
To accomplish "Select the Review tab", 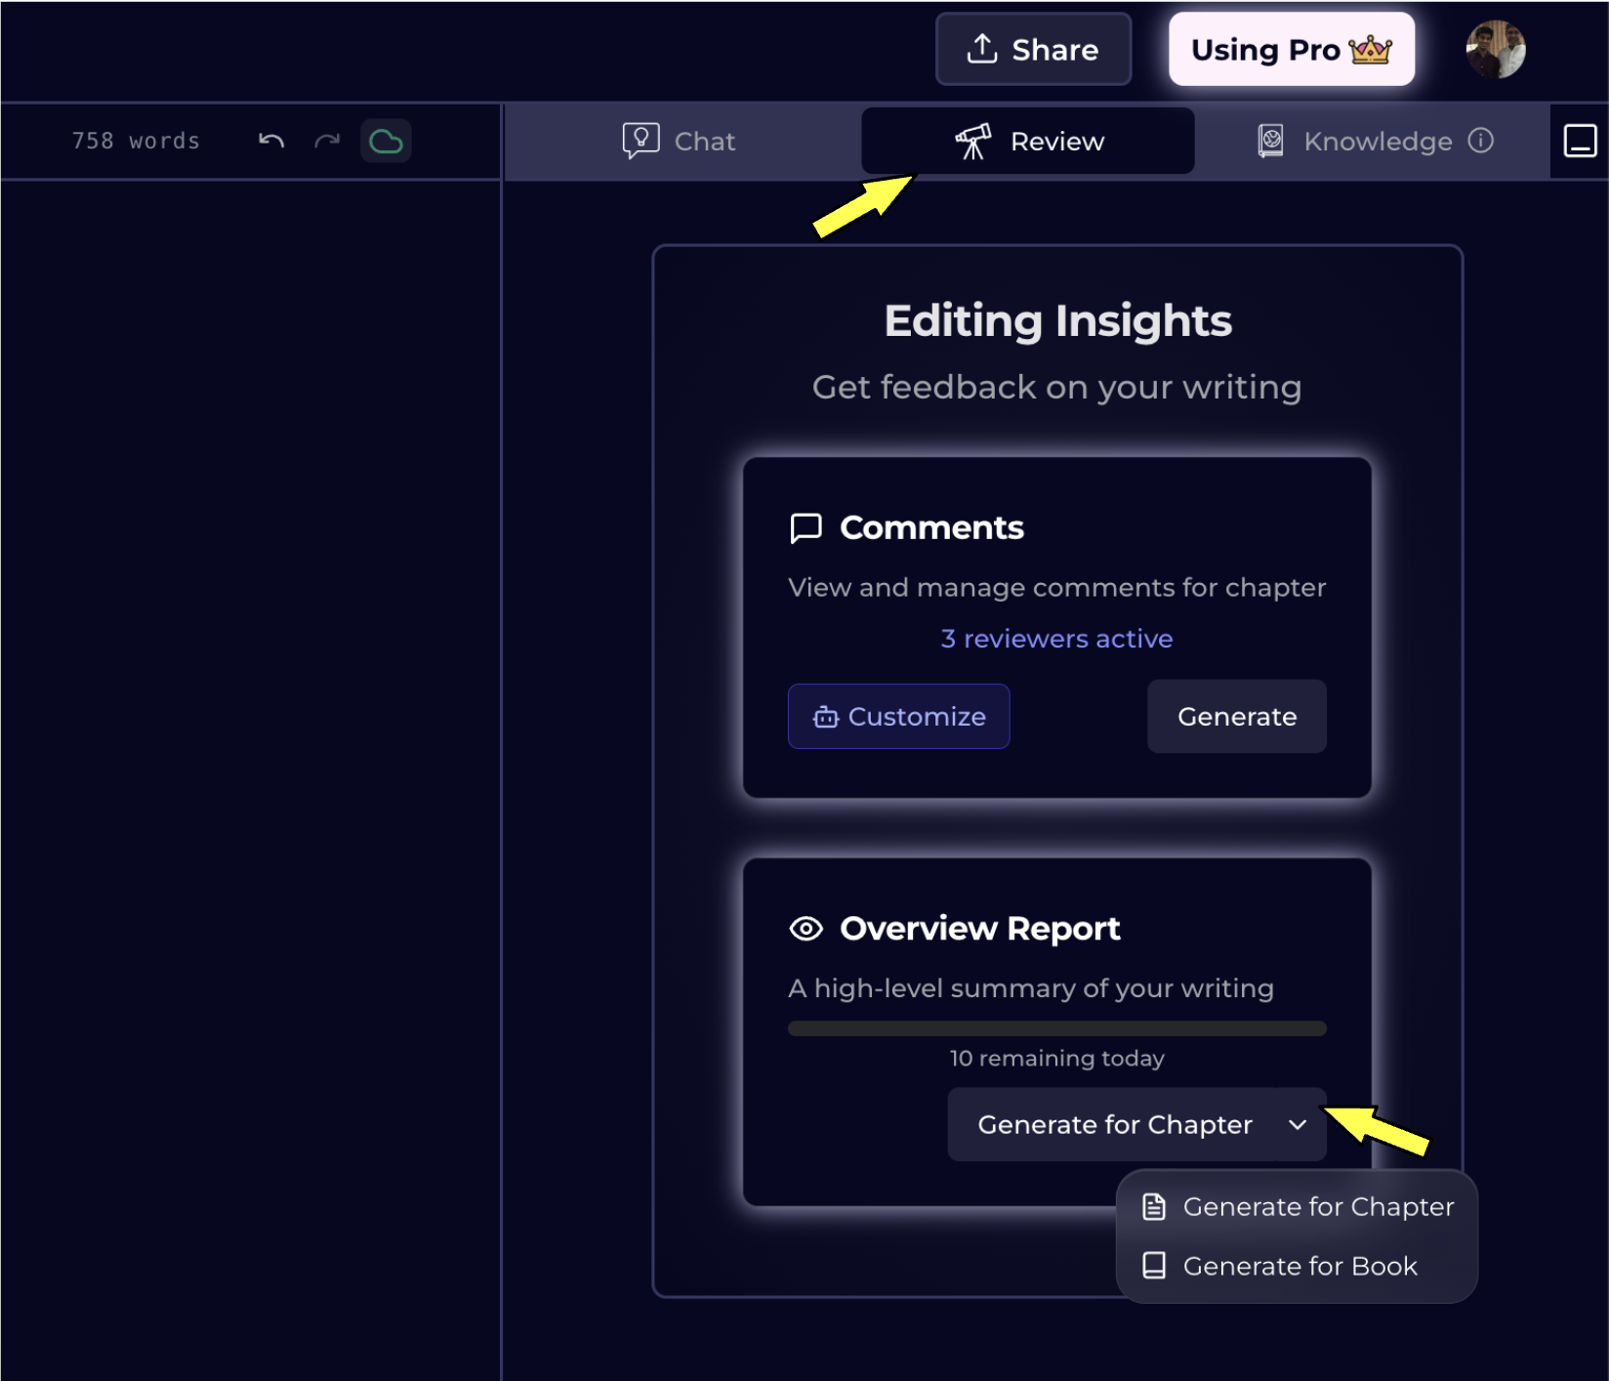I will pos(1028,141).
